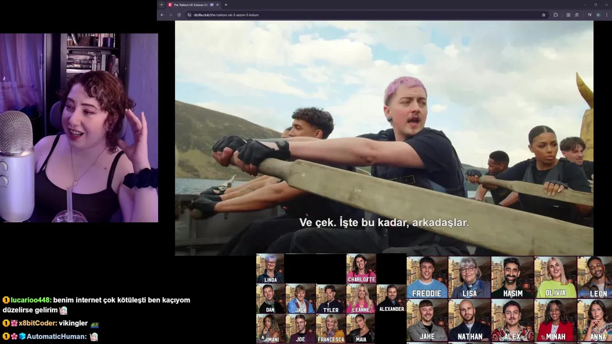Click the video player showing the rowers
Image resolution: width=612 pixels, height=344 pixels.
pos(384,138)
